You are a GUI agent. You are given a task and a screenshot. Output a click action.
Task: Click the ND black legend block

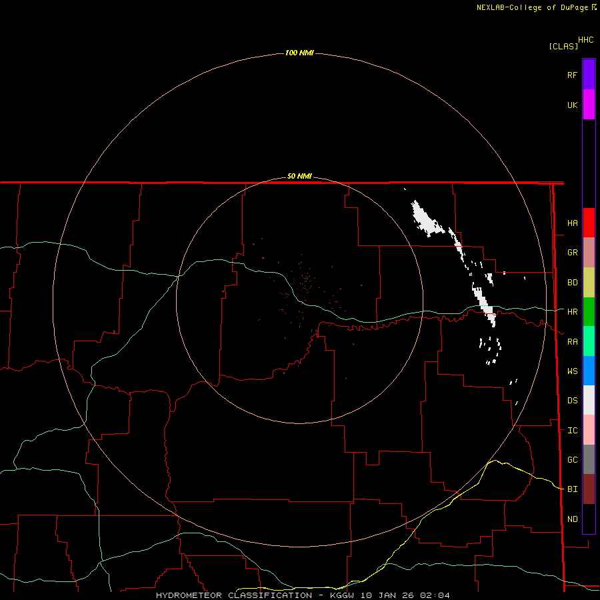[x=589, y=519]
